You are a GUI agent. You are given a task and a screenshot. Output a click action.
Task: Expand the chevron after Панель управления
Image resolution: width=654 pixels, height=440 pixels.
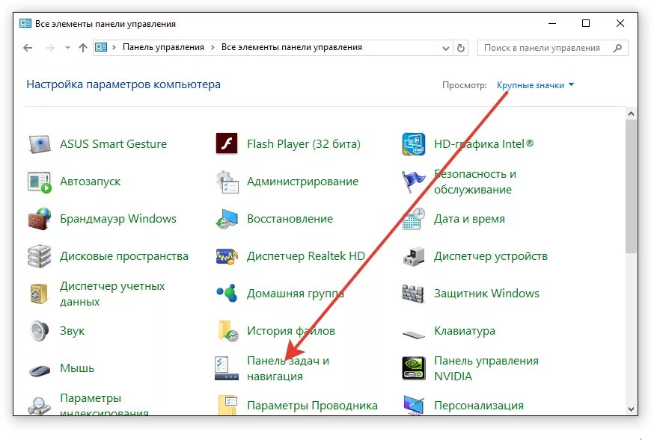click(213, 48)
